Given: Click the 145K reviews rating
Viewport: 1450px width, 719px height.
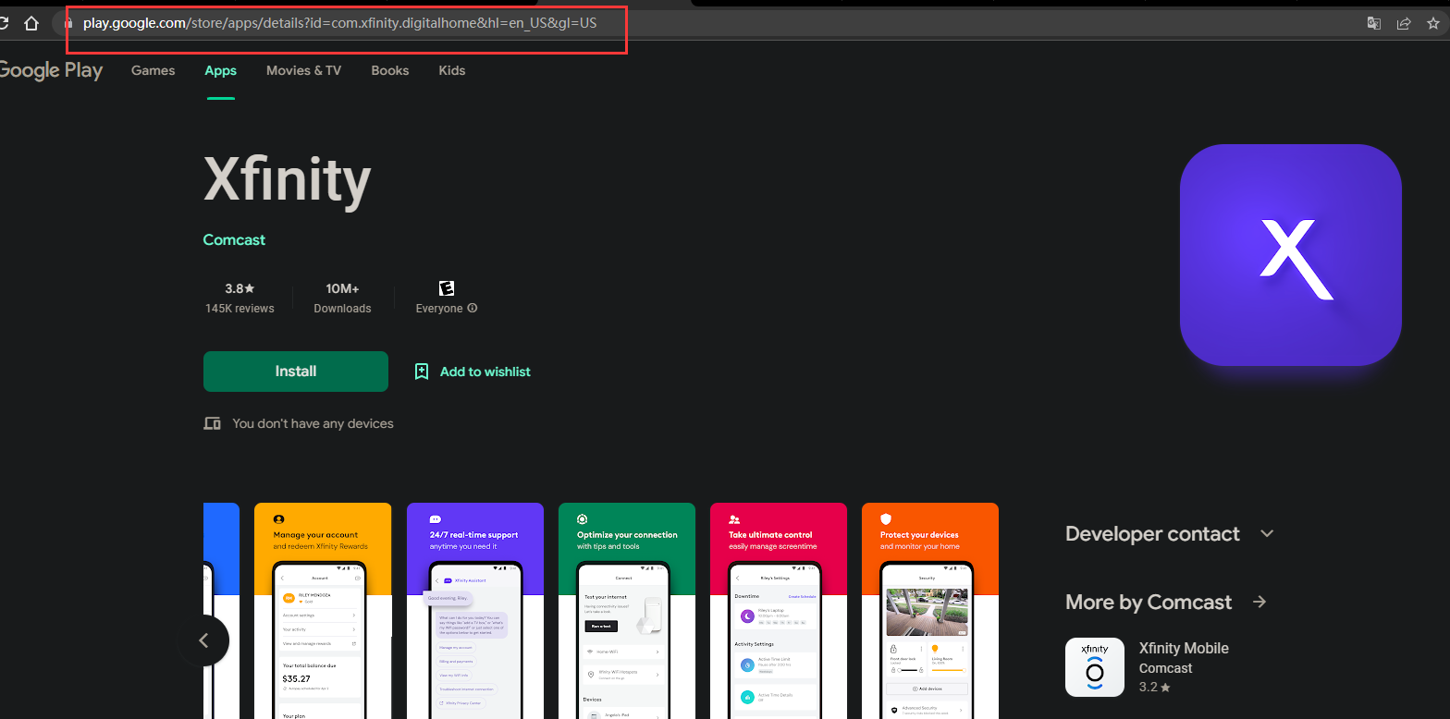Looking at the screenshot, I should (x=240, y=299).
